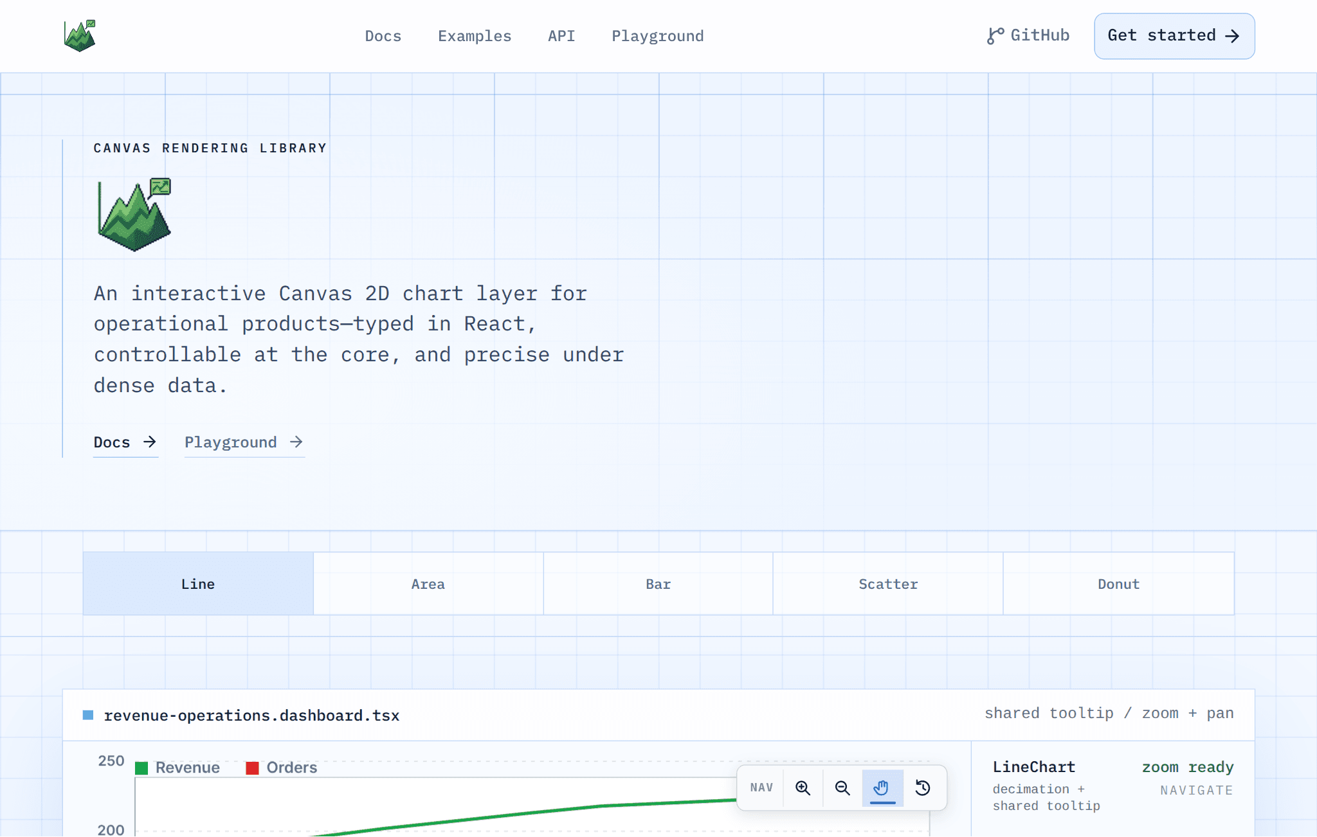Open the Examples navigation link
This screenshot has height=837, width=1317.
475,36
